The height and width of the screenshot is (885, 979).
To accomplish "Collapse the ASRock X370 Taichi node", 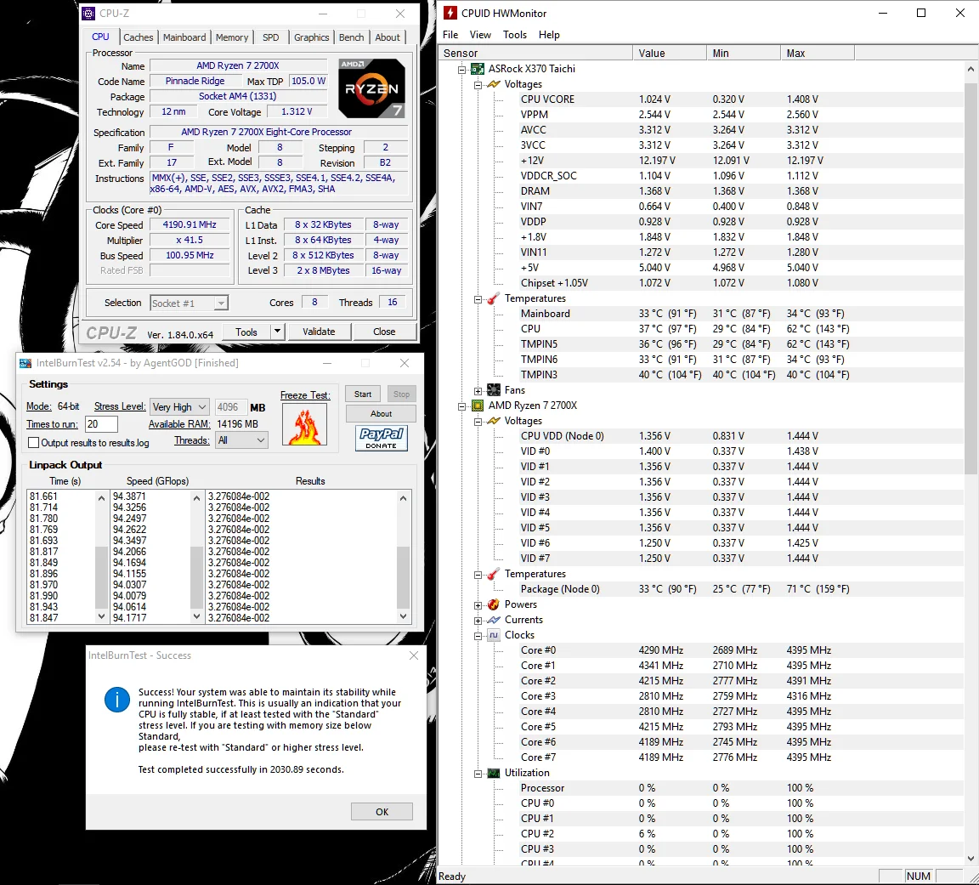I will [462, 70].
